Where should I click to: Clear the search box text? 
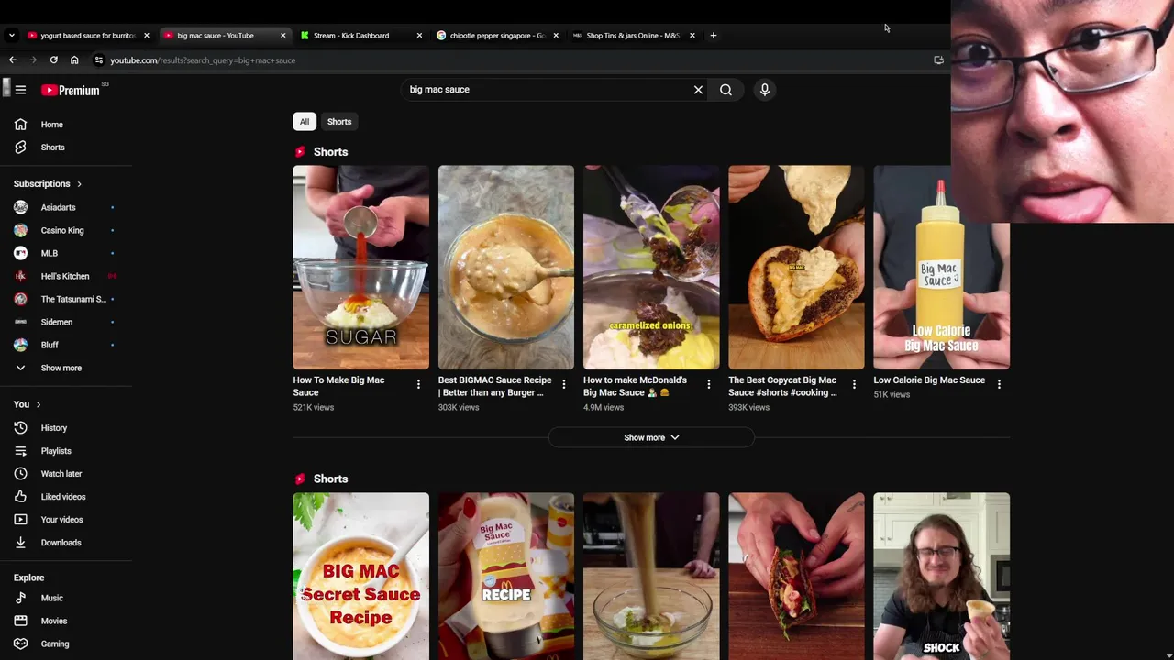(698, 90)
